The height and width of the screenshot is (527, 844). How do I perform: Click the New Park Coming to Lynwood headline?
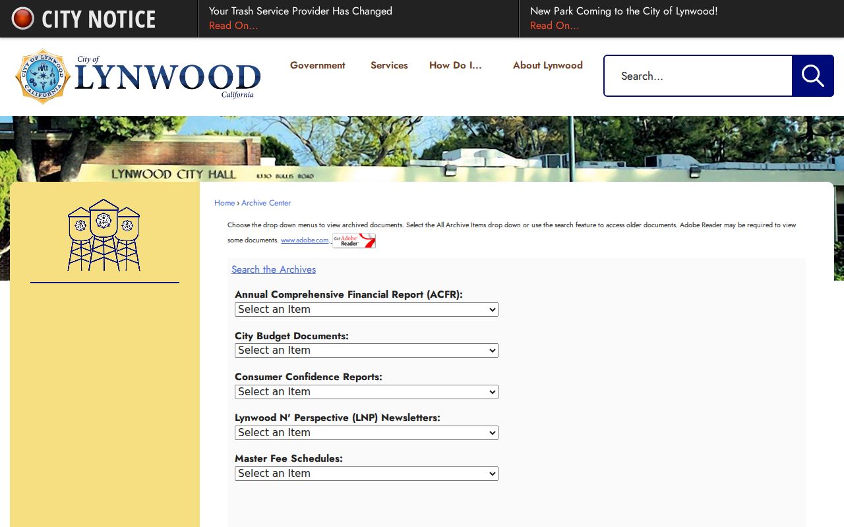tap(624, 11)
